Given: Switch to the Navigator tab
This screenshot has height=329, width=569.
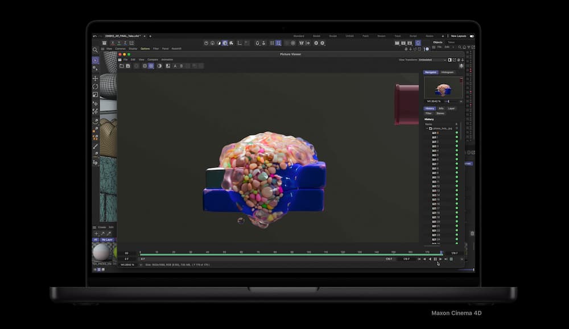Looking at the screenshot, I should pos(431,73).
